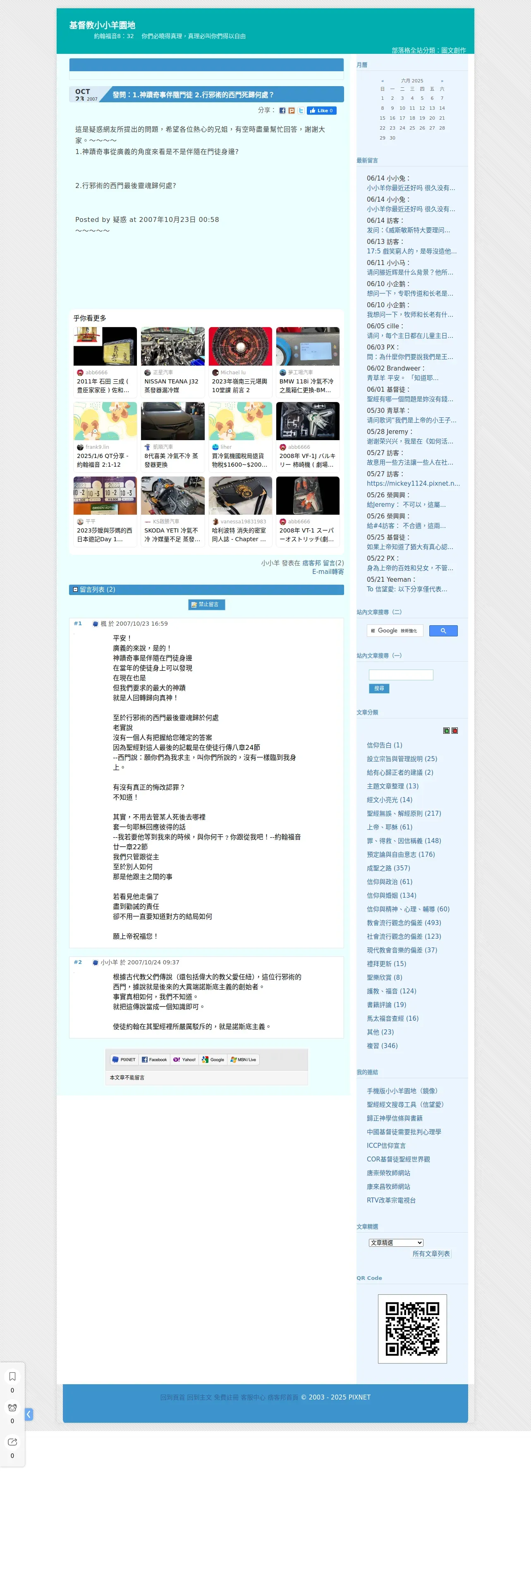531x1595 pixels.
Task: Expand all article categories with green plus icon
Action: (446, 731)
